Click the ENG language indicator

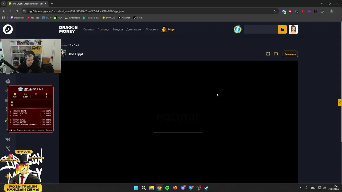pos(313,188)
